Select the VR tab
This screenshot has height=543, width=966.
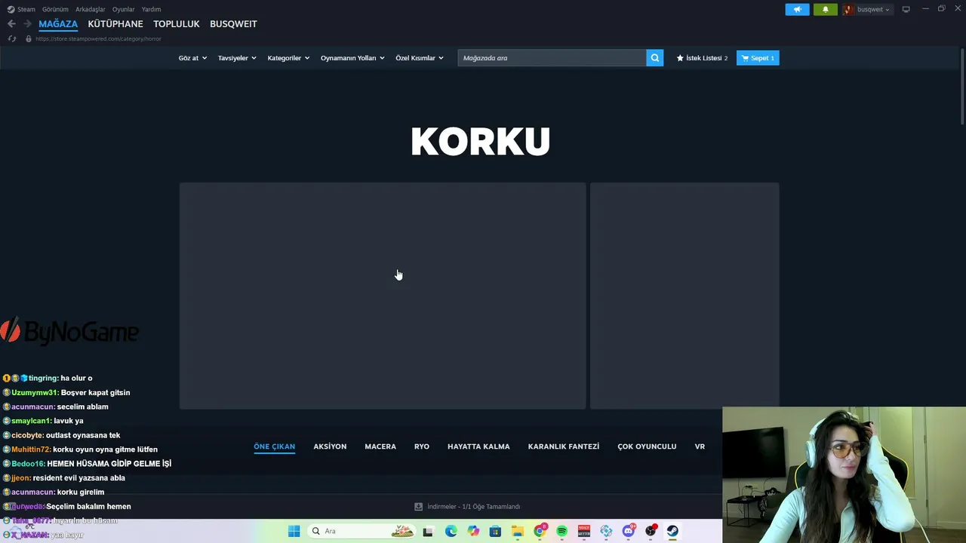[700, 446]
